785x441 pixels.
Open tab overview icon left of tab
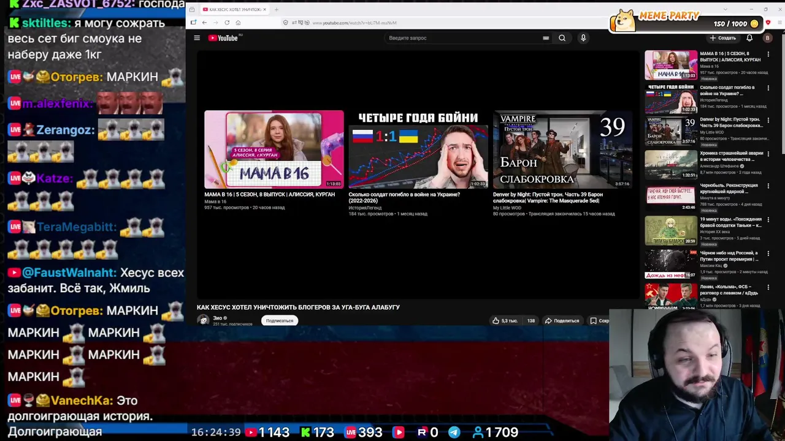[192, 10]
